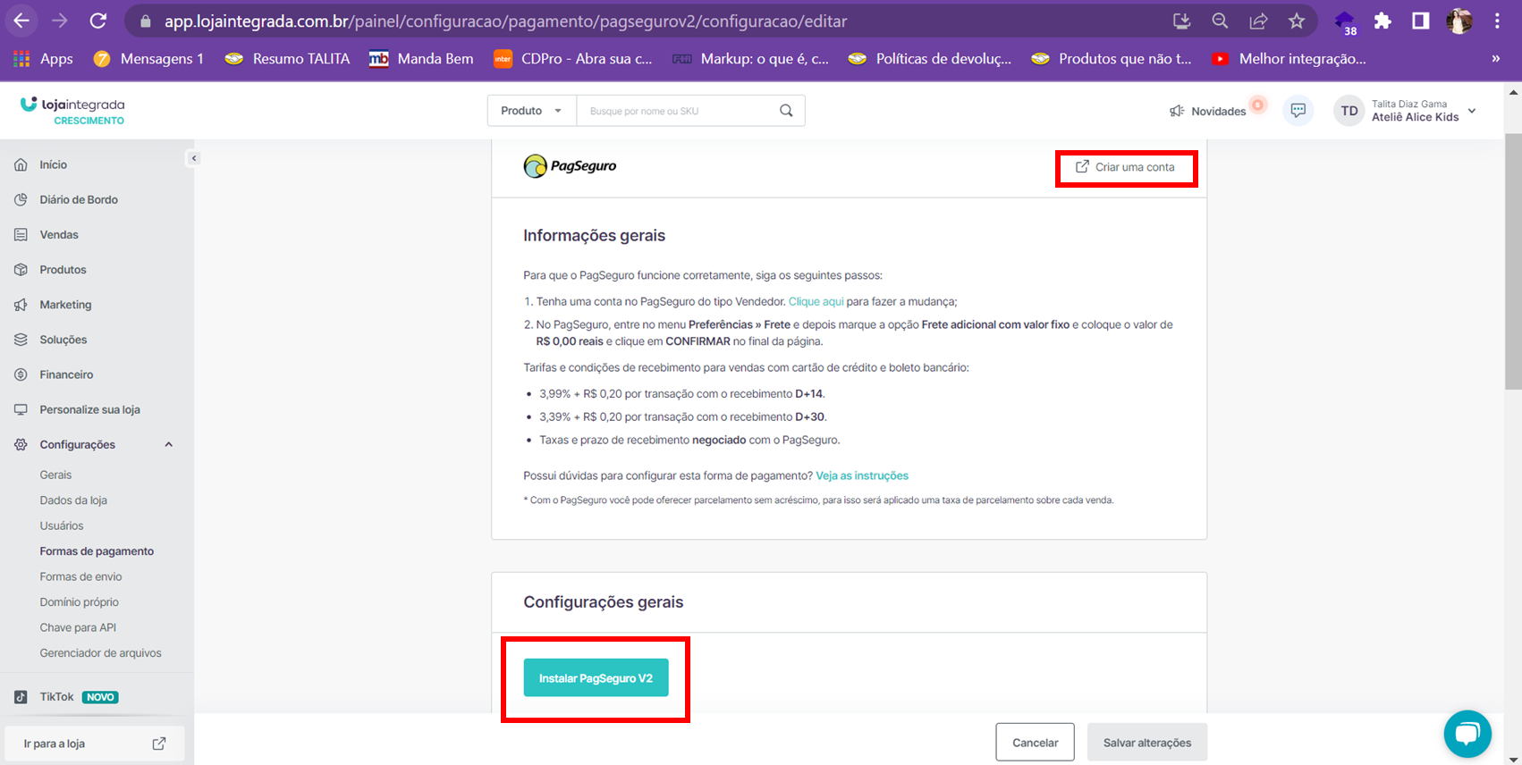Click the Cancelar button
This screenshot has height=765, width=1522.
(1035, 743)
